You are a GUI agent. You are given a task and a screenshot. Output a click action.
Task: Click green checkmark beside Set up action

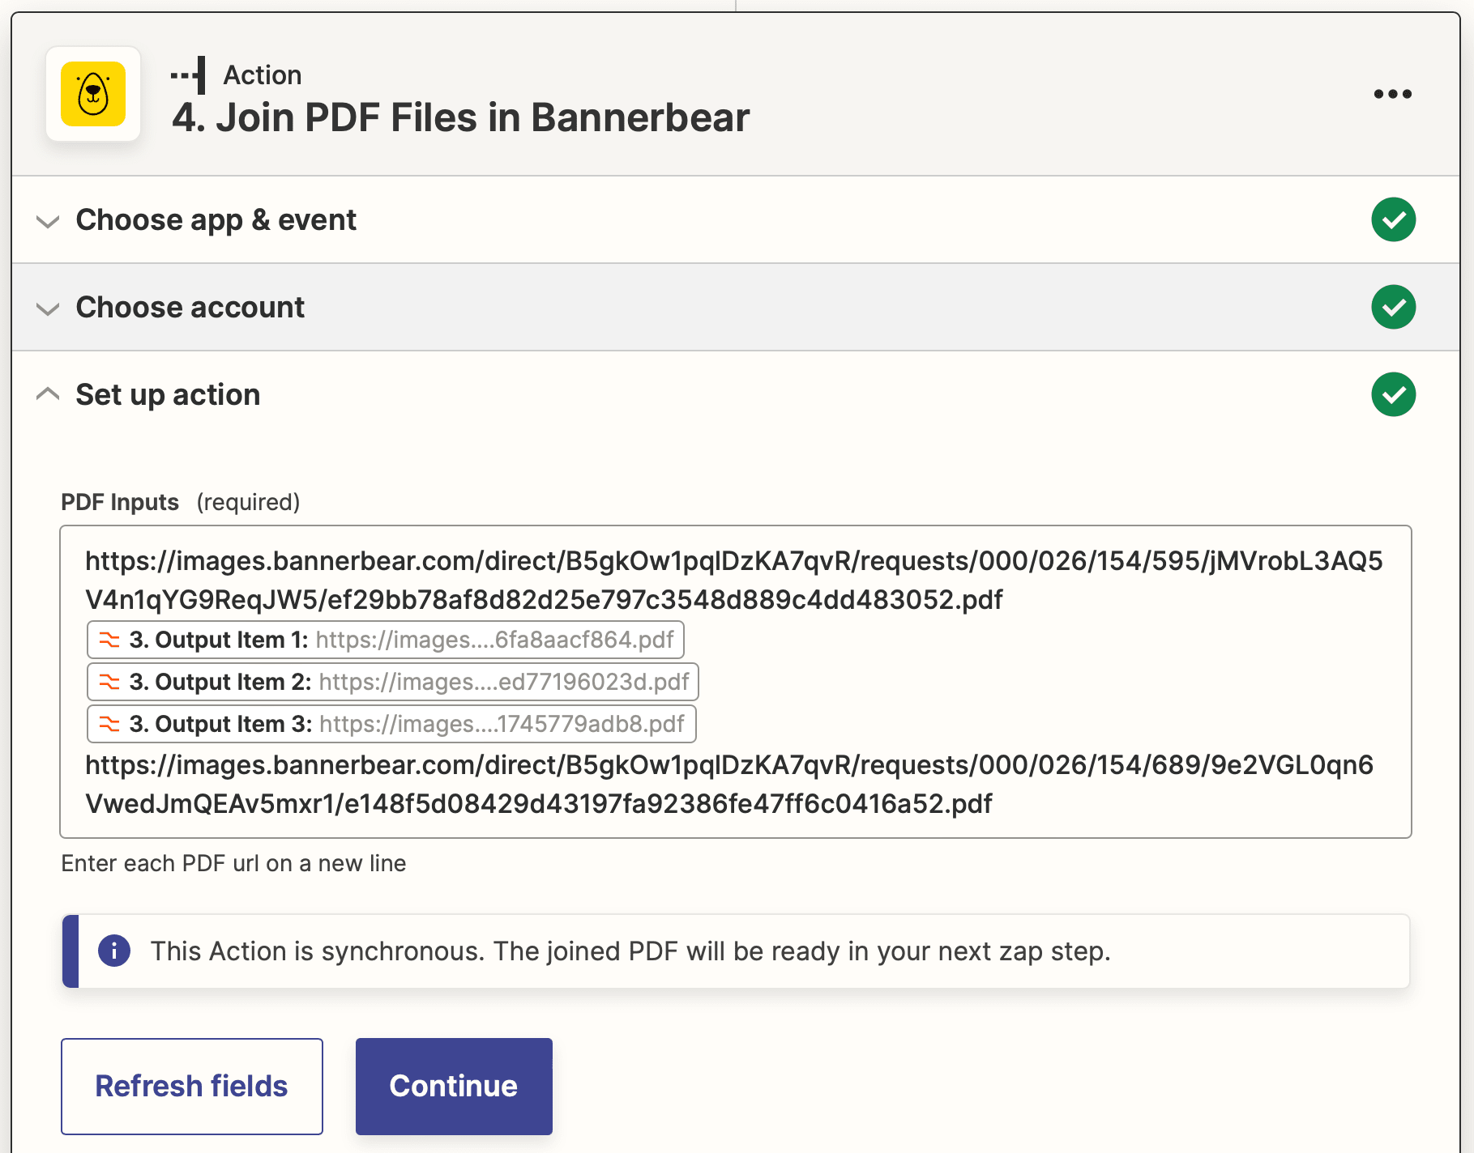[x=1393, y=394]
